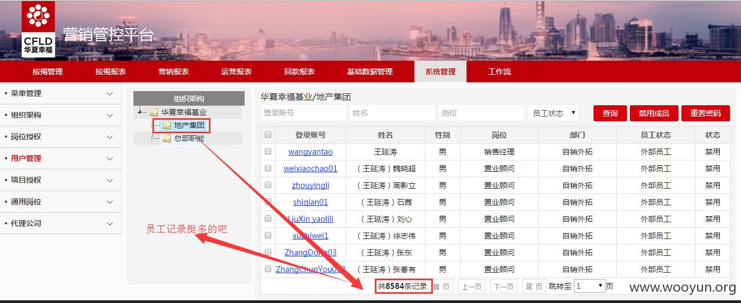741x303 pixels.
Task: Open the 跳转至 page number dropdown
Action: (590, 286)
